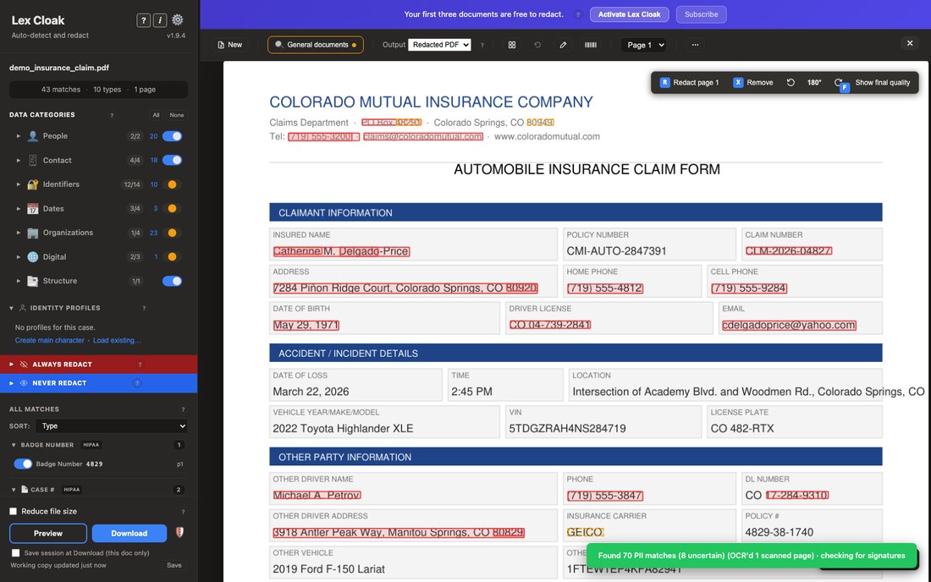
Task: Click the shield icon next to Download
Action: (179, 533)
